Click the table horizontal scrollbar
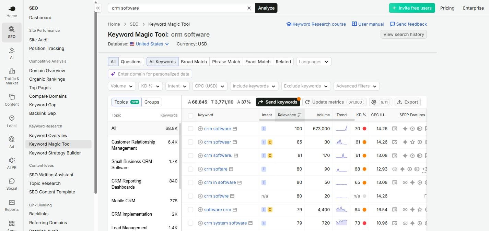Screen dimensions: 489x231 pos(307,120)
